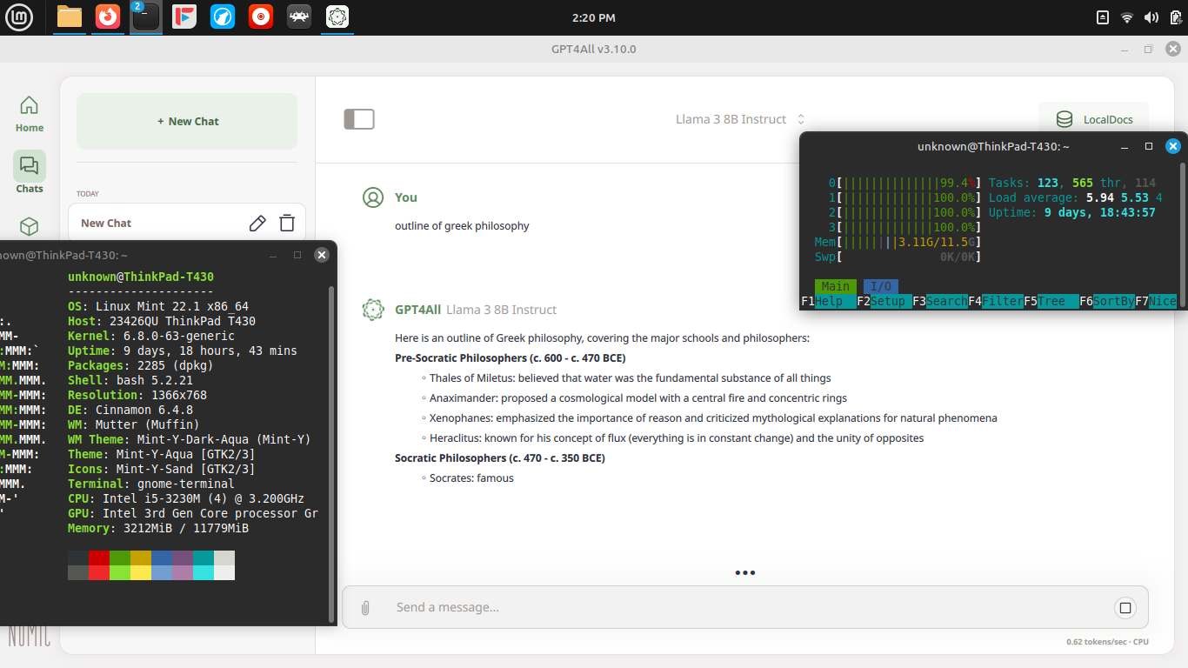1188x668 pixels.
Task: Open the Linux Mint start menu
Action: (19, 17)
